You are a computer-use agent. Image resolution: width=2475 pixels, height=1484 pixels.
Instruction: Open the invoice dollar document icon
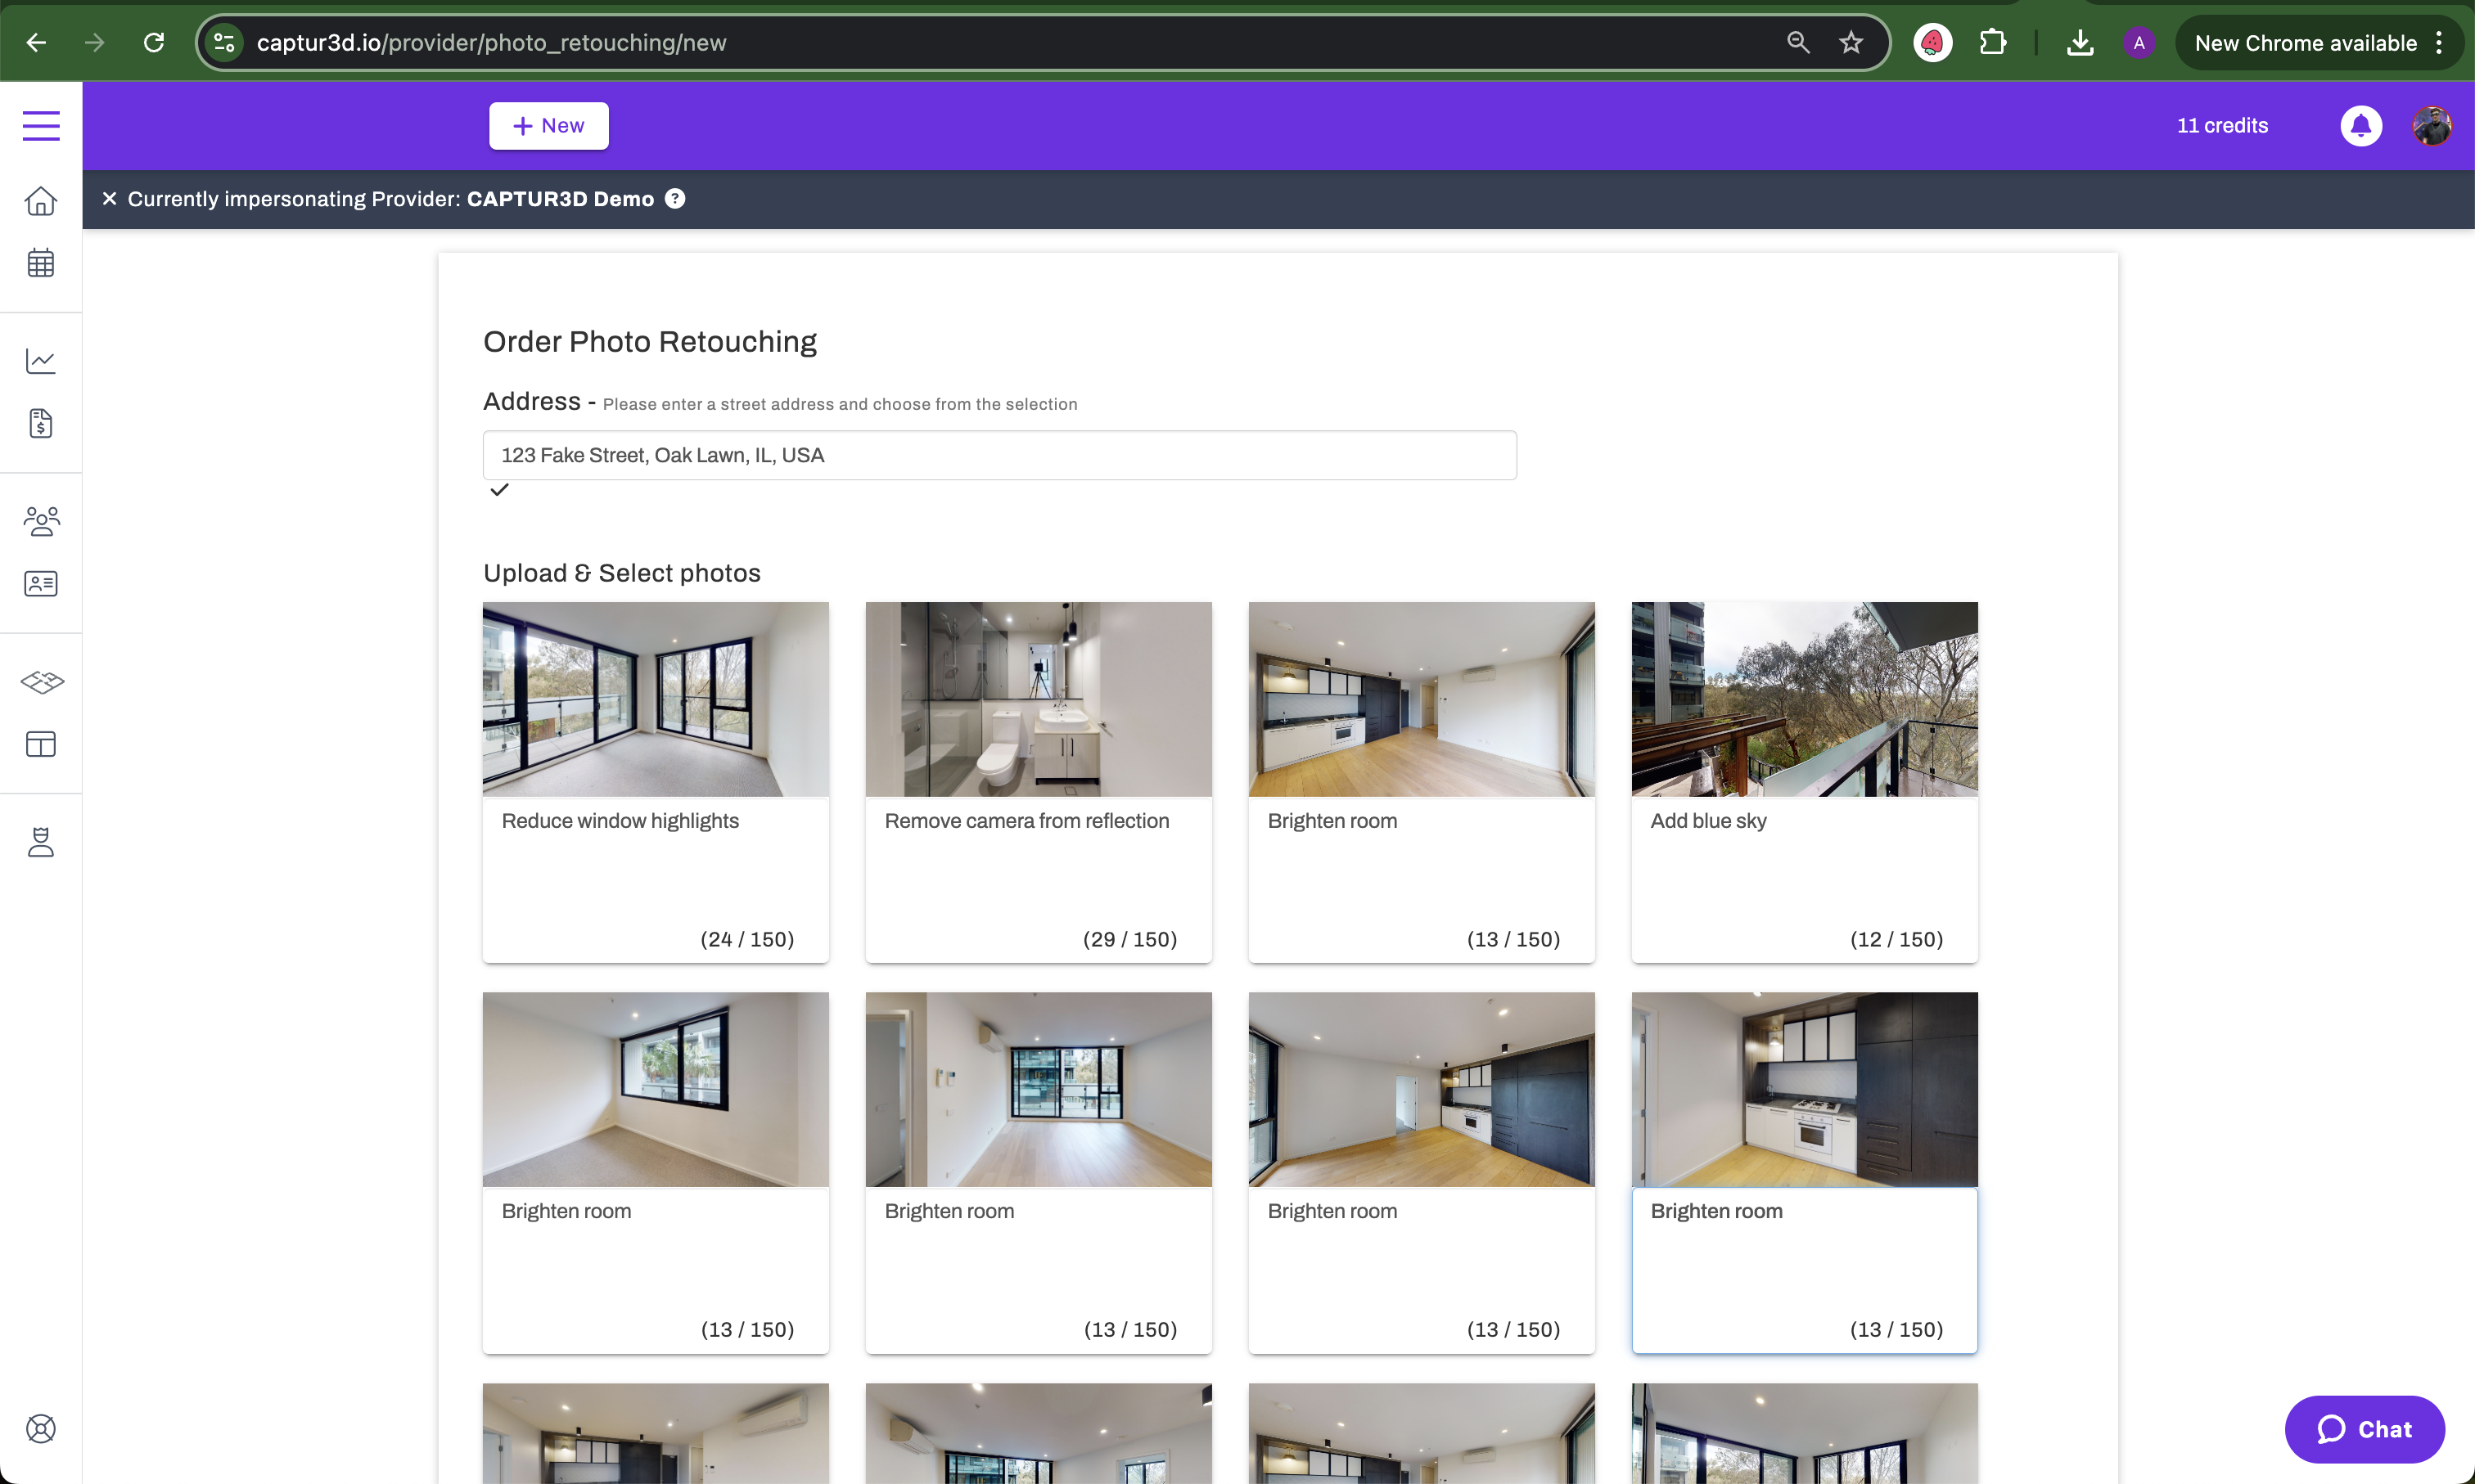click(41, 423)
